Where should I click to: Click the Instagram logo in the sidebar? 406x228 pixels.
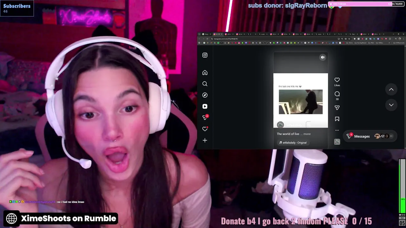(x=205, y=55)
